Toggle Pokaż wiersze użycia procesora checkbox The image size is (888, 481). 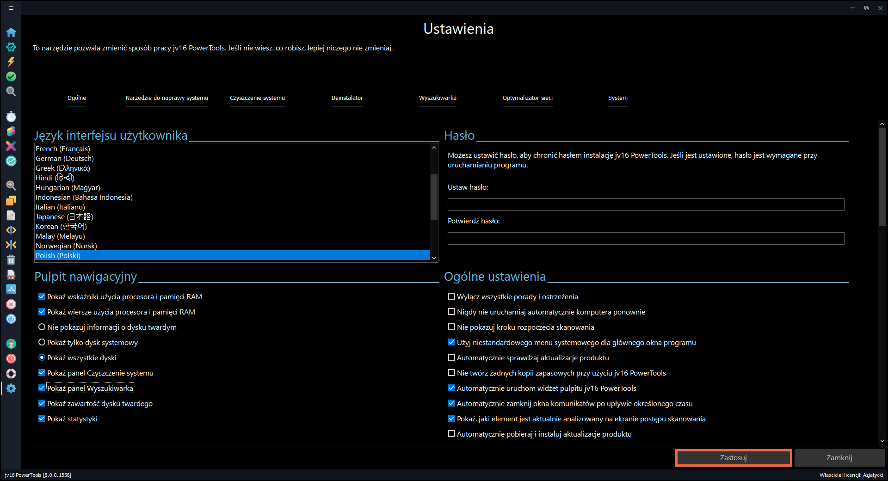[x=42, y=312]
